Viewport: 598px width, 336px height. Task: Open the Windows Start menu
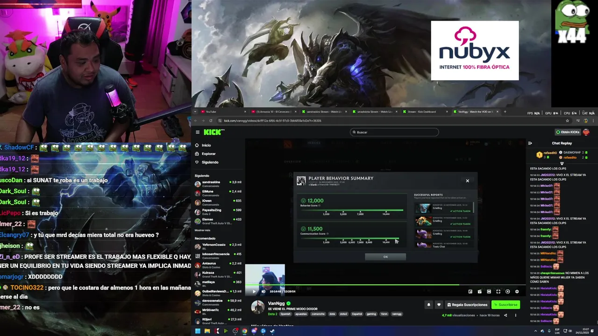[198, 331]
